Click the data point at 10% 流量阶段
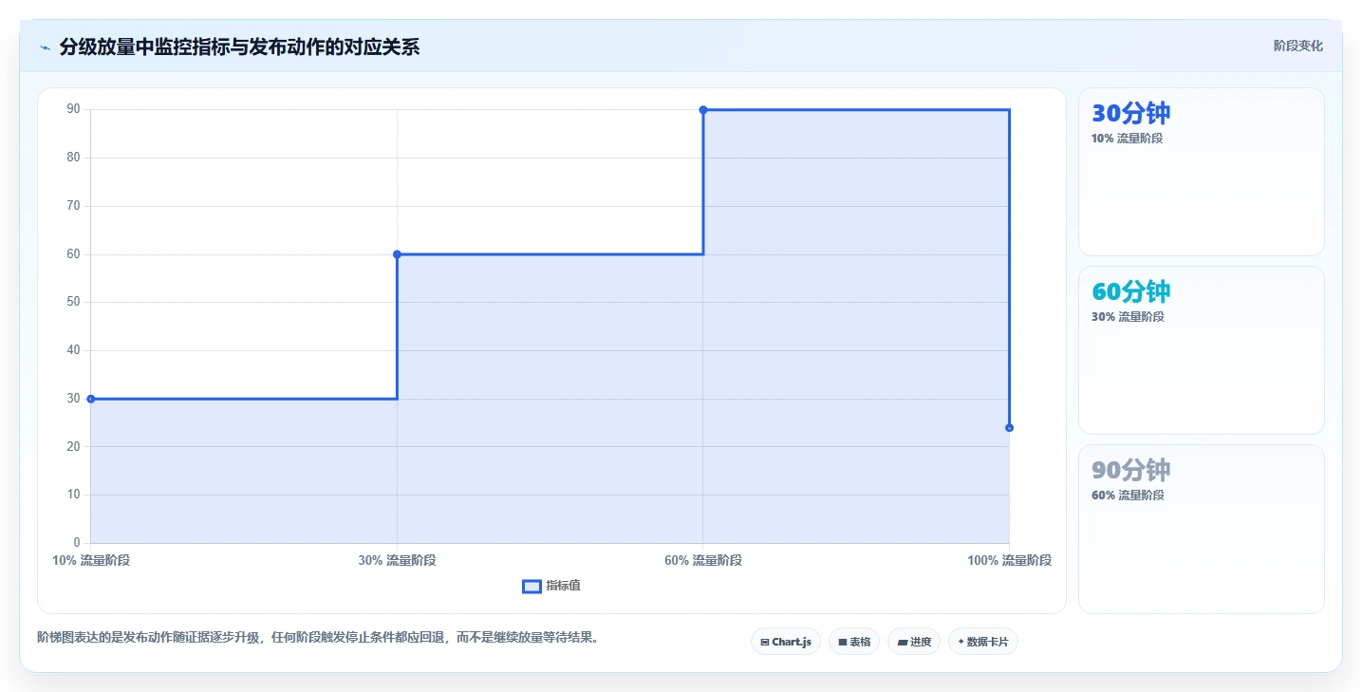 pyautogui.click(x=91, y=399)
